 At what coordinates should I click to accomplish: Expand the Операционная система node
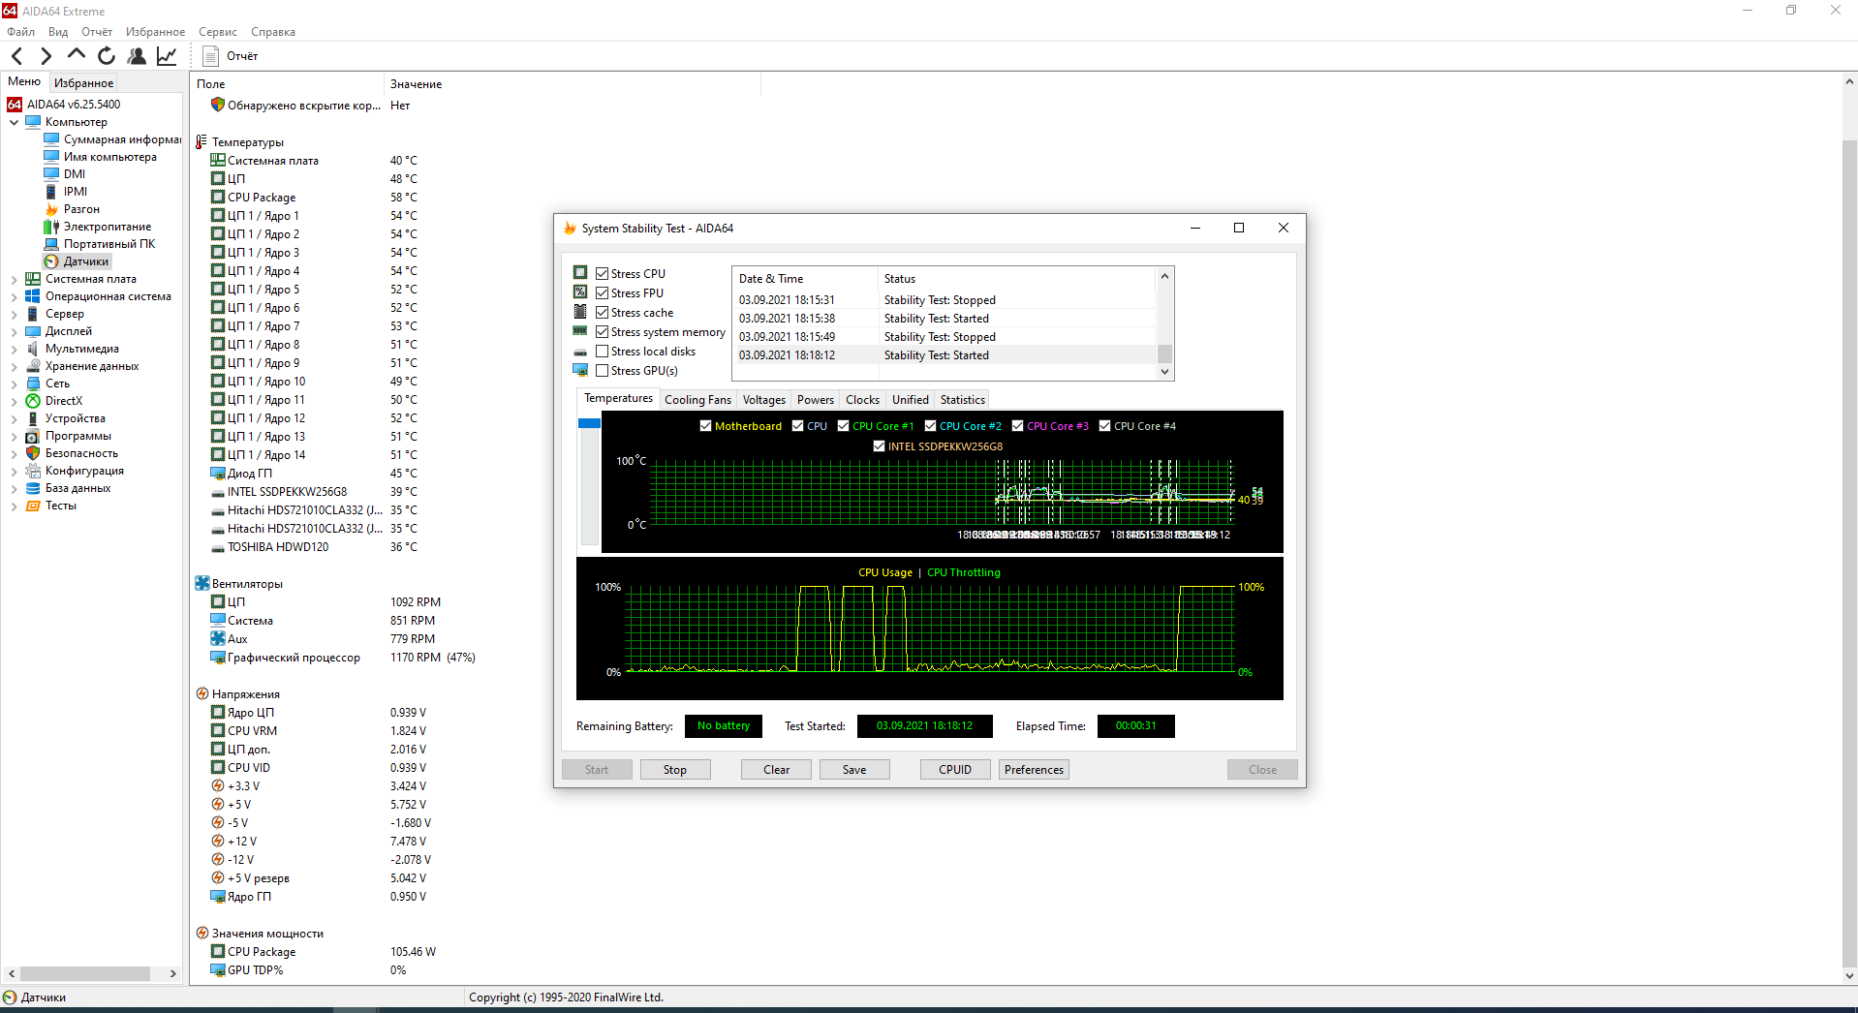pyautogui.click(x=14, y=296)
